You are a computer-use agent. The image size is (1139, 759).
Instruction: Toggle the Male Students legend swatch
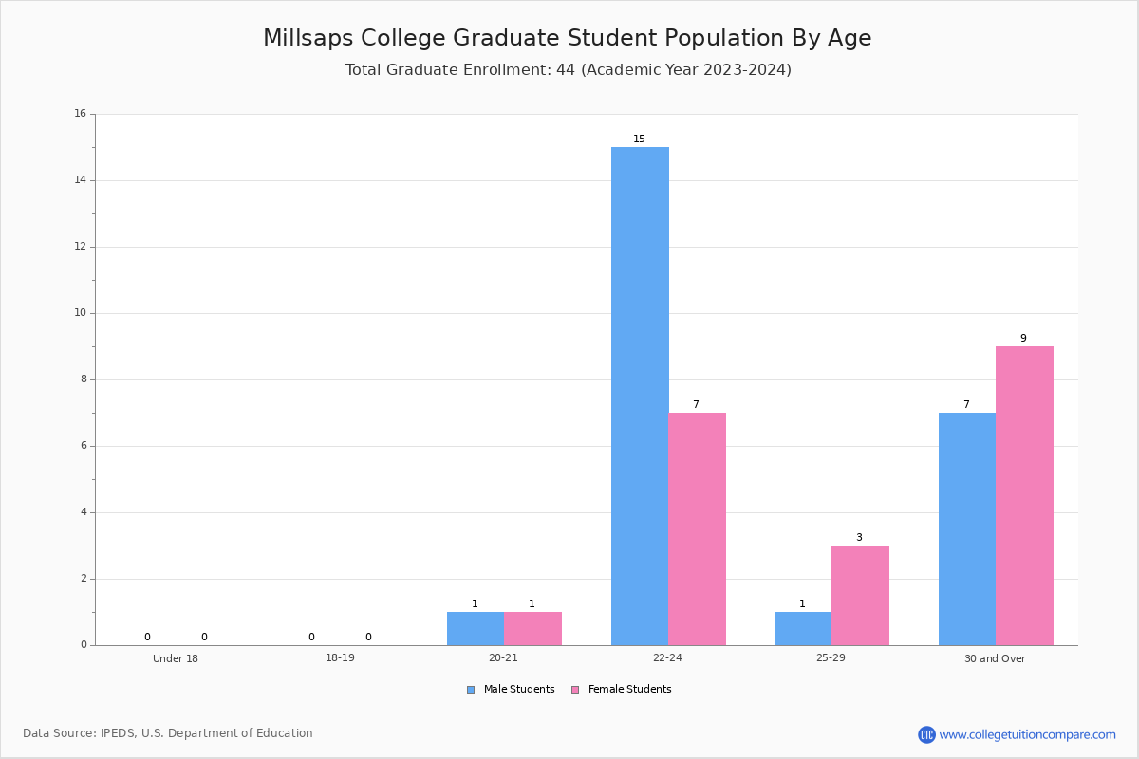(471, 690)
